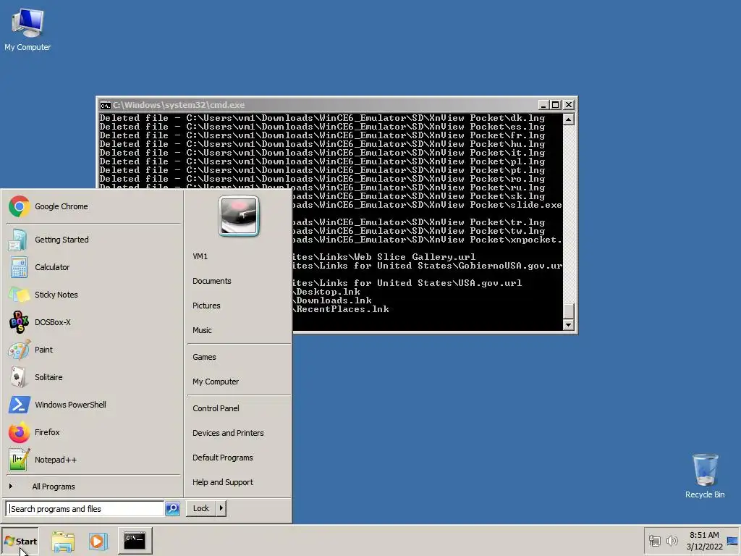Launch Windows Media Player from taskbar
The width and height of the screenshot is (741, 556).
[x=98, y=541]
